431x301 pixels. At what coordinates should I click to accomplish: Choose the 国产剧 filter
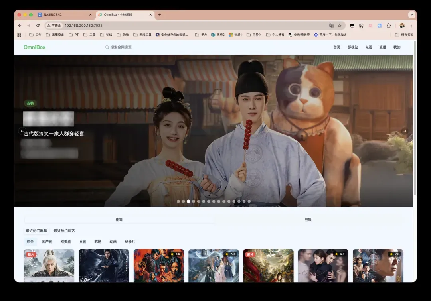47,242
